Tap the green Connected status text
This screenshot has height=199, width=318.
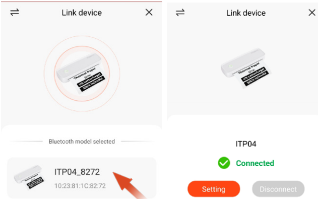tap(255, 163)
